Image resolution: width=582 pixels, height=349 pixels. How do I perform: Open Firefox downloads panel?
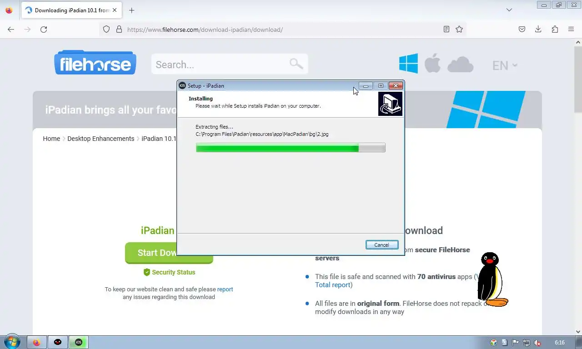coord(538,30)
